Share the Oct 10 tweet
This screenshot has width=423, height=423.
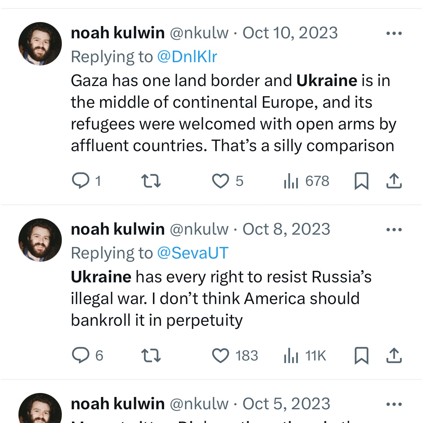(x=394, y=180)
